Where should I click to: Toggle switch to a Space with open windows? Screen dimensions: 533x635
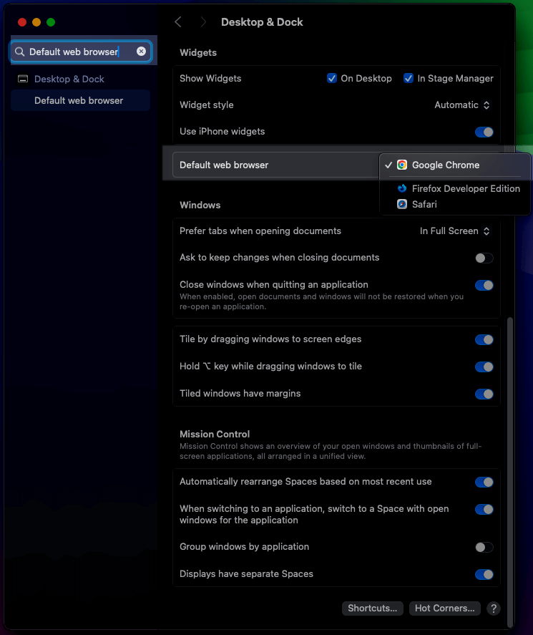(484, 509)
